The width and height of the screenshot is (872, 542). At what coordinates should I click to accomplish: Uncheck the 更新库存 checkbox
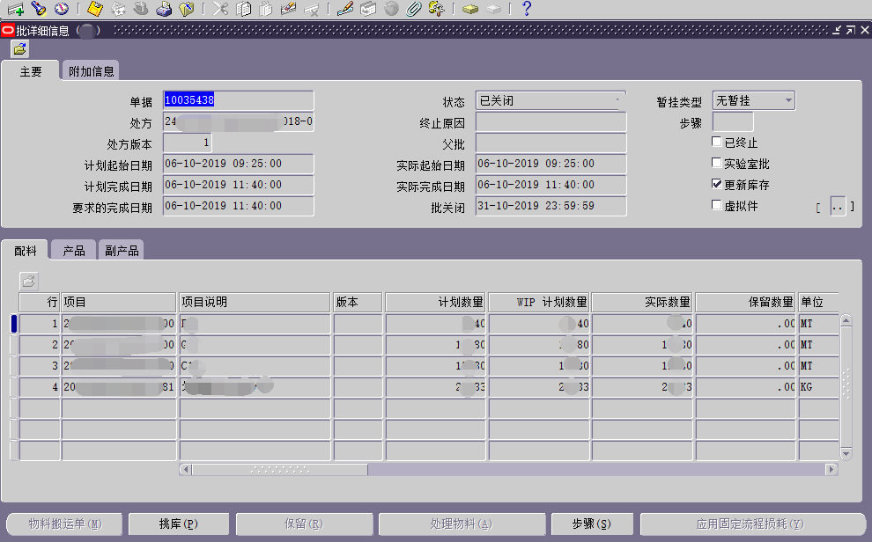pyautogui.click(x=717, y=185)
